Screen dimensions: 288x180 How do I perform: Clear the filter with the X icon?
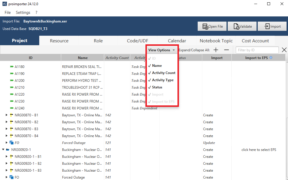pyautogui.click(x=284, y=50)
